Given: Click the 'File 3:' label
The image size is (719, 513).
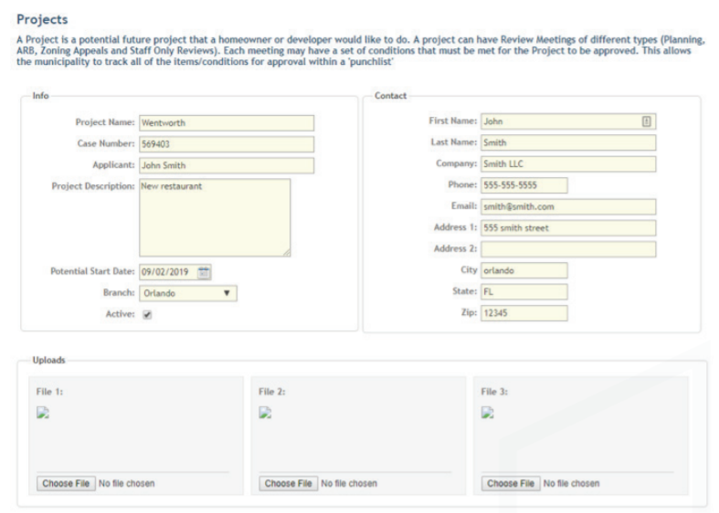Looking at the screenshot, I should pos(494,392).
